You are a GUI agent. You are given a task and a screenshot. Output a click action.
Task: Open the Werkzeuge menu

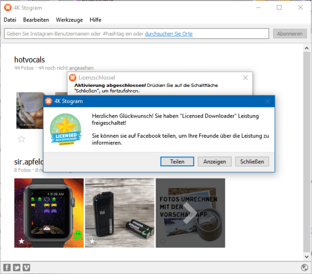(69, 20)
